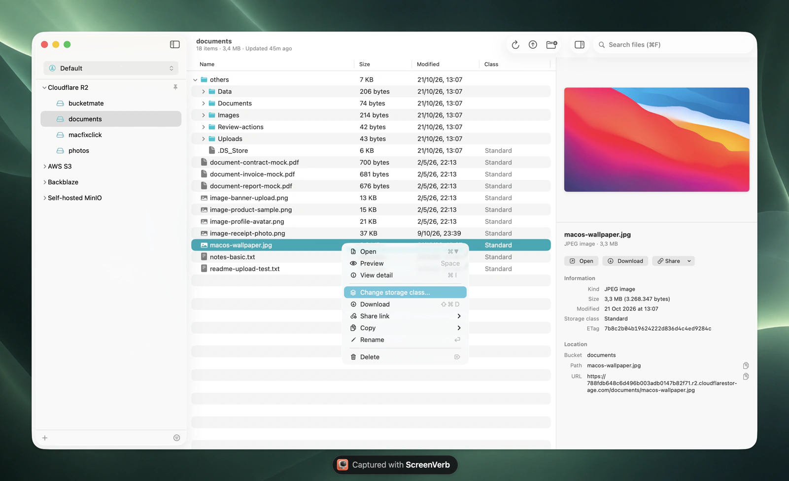This screenshot has width=789, height=481.
Task: Click the macos-wallpaper preview thumbnail
Action: (x=656, y=139)
